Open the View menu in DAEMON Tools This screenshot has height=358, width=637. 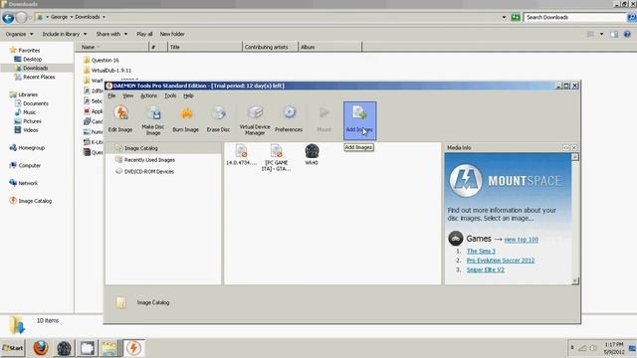(128, 95)
